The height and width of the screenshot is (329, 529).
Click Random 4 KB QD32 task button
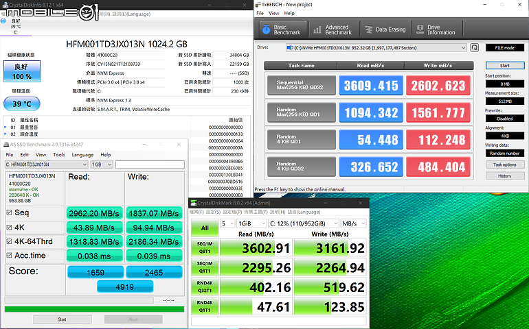302,167
